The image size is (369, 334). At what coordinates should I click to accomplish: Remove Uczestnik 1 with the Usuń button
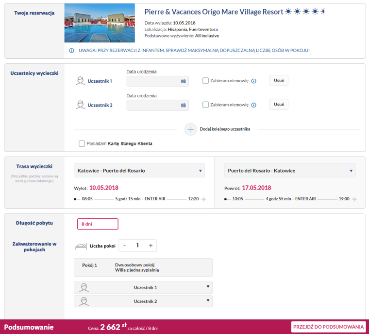click(x=279, y=80)
